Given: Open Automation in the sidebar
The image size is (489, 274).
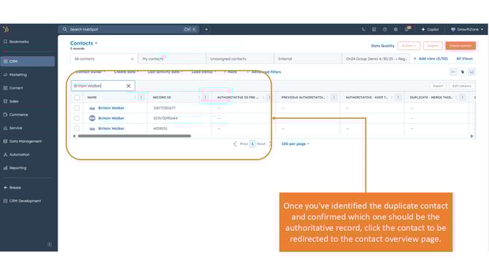Looking at the screenshot, I should (x=17, y=154).
